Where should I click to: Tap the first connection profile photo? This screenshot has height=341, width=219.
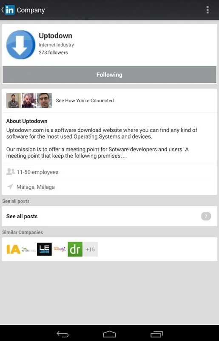pyautogui.click(x=14, y=101)
